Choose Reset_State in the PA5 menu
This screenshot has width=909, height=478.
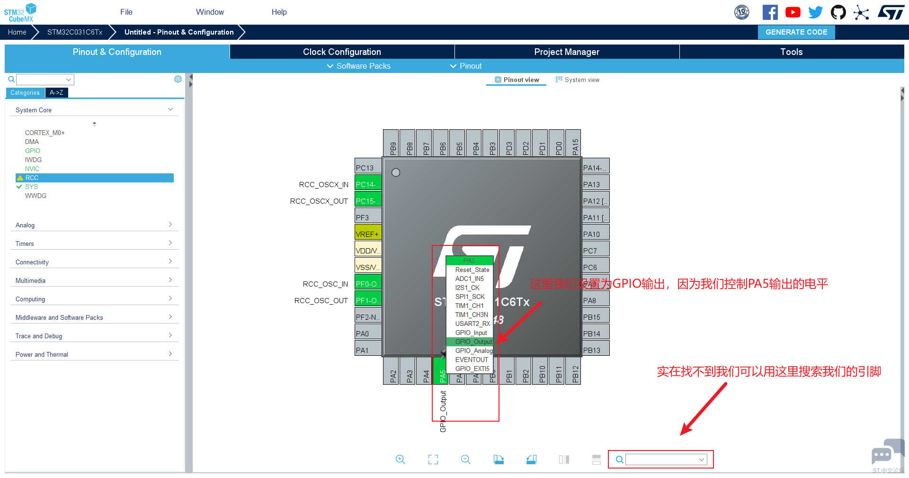pos(470,270)
